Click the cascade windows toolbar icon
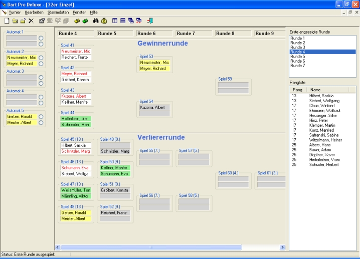The width and height of the screenshot is (360, 259). [x=131, y=21]
